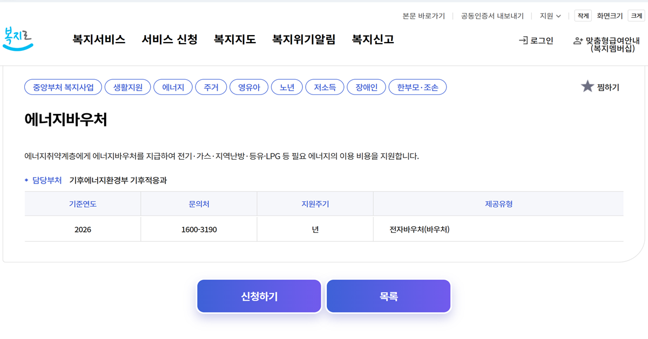Open 맞춤형급여안내(복지멤버십) link
Viewport: 648px width, 339px height.
click(612, 44)
